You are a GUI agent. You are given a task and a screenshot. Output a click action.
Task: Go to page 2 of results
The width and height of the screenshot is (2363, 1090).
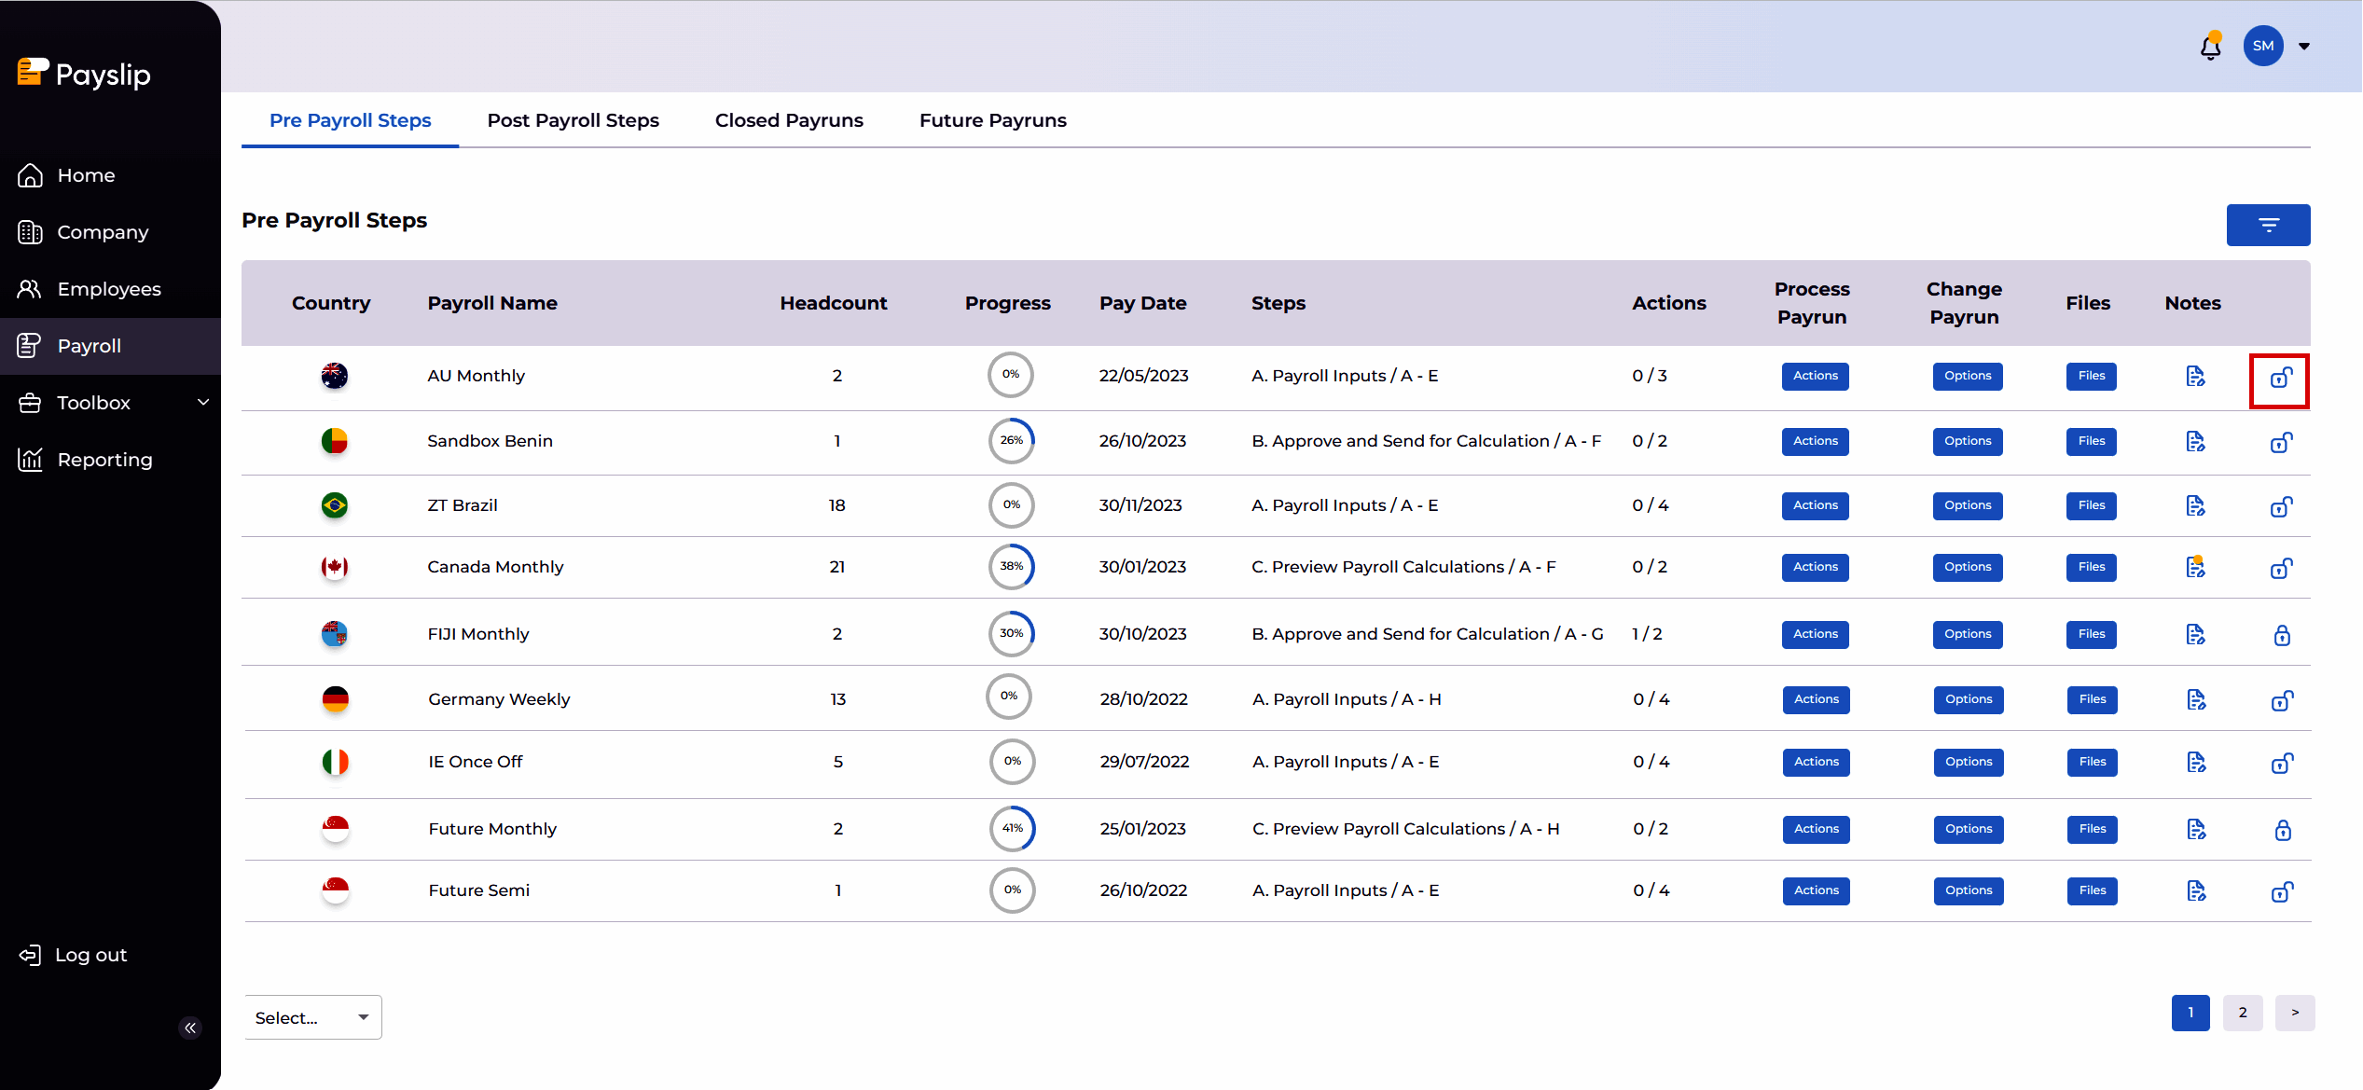(x=2242, y=1013)
